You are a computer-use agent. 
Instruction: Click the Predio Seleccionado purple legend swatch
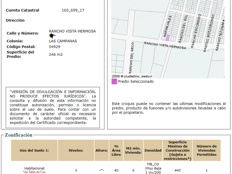(x=114, y=81)
